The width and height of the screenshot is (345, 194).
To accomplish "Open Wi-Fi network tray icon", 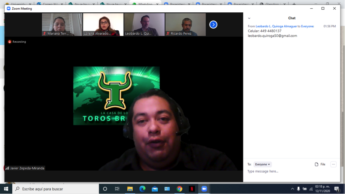I will [x=311, y=189].
